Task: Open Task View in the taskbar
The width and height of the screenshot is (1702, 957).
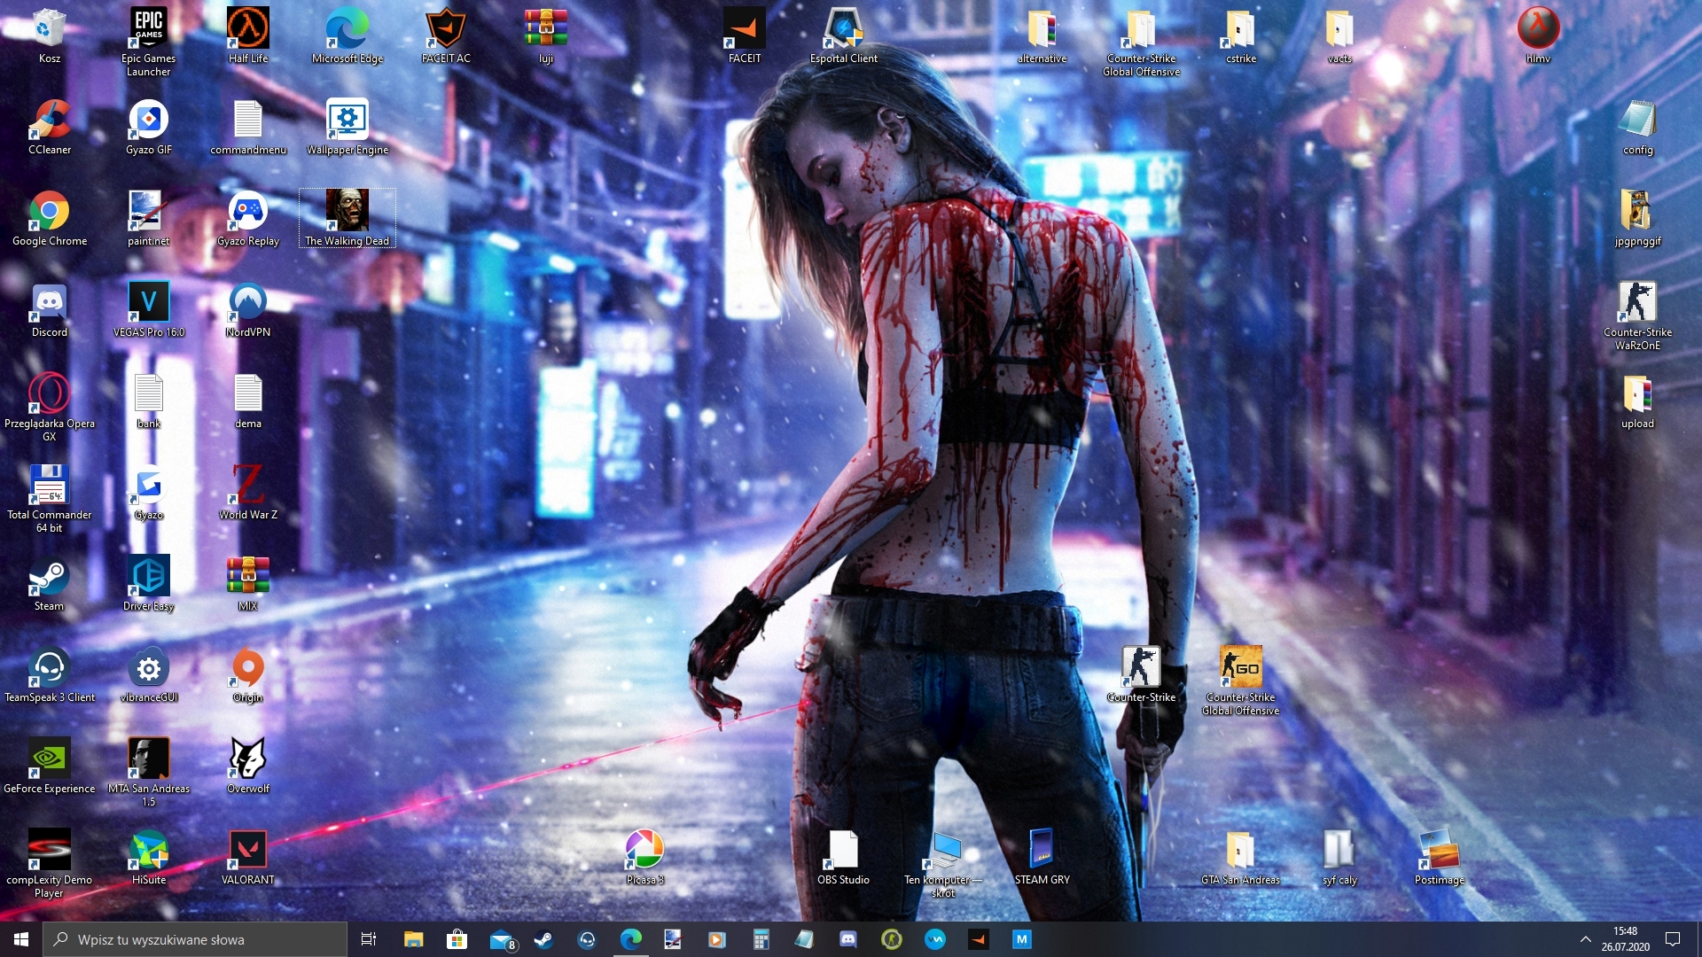Action: pos(369,939)
